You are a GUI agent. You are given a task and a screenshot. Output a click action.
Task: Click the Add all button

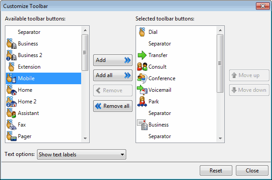coord(113,75)
